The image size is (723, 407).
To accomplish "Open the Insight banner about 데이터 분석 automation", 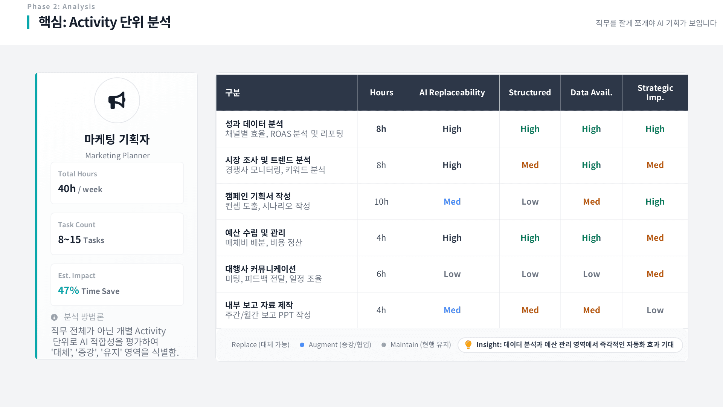I will tap(570, 344).
